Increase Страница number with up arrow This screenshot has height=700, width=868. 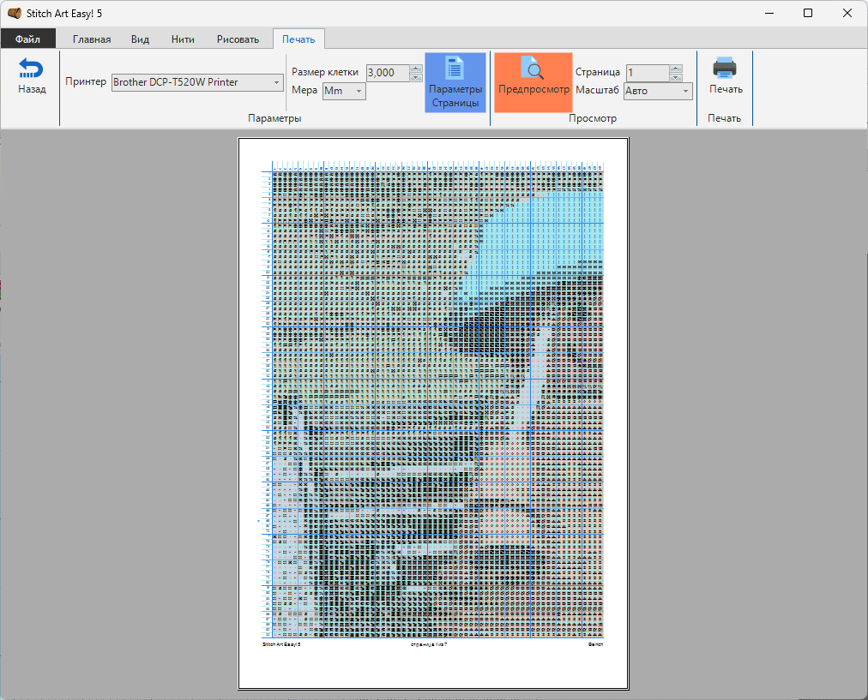[676, 69]
